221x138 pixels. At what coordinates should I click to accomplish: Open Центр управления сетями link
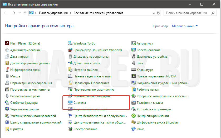[100, 122]
